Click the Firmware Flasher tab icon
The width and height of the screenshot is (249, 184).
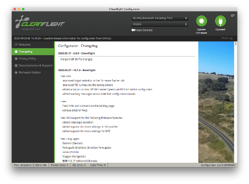coord(16,72)
